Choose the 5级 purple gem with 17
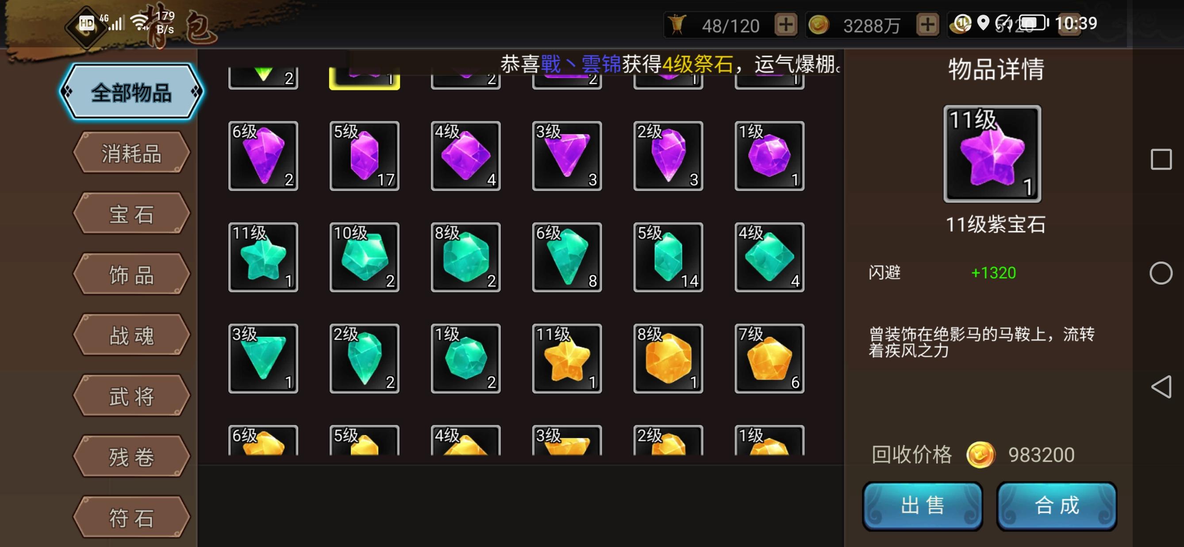The height and width of the screenshot is (547, 1184). [364, 156]
